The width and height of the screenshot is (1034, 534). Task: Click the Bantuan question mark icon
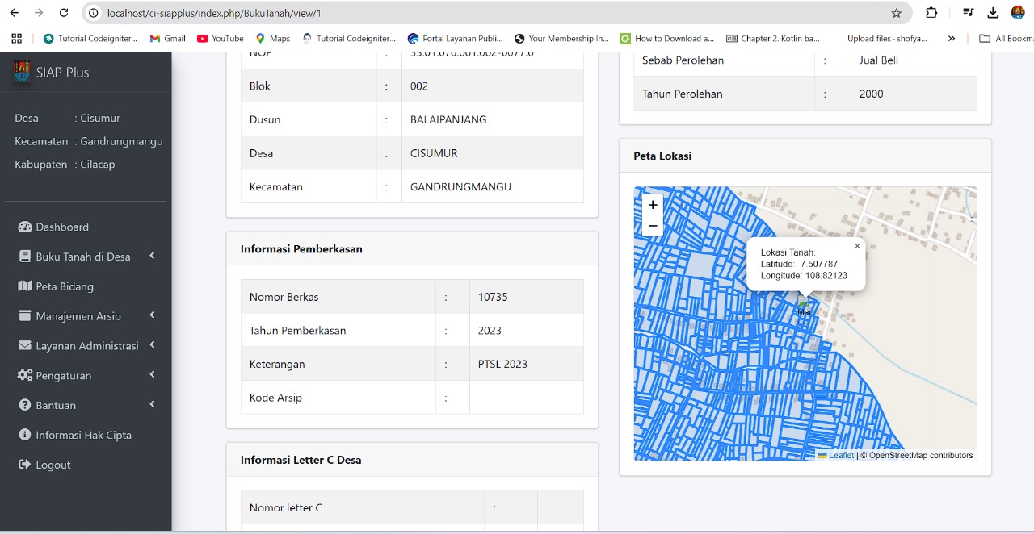pyautogui.click(x=24, y=405)
